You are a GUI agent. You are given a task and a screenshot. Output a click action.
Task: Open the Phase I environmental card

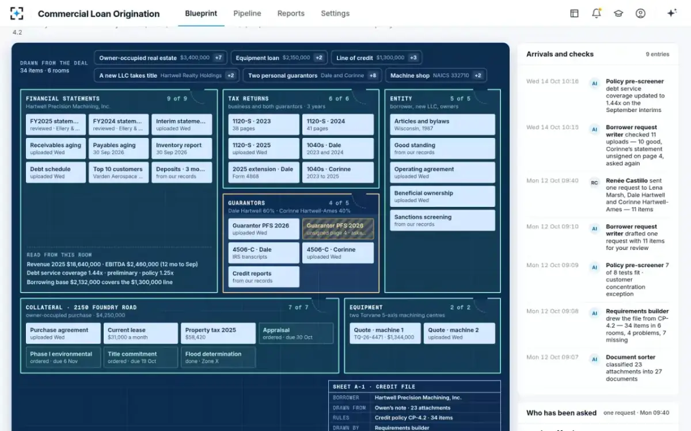(x=63, y=357)
